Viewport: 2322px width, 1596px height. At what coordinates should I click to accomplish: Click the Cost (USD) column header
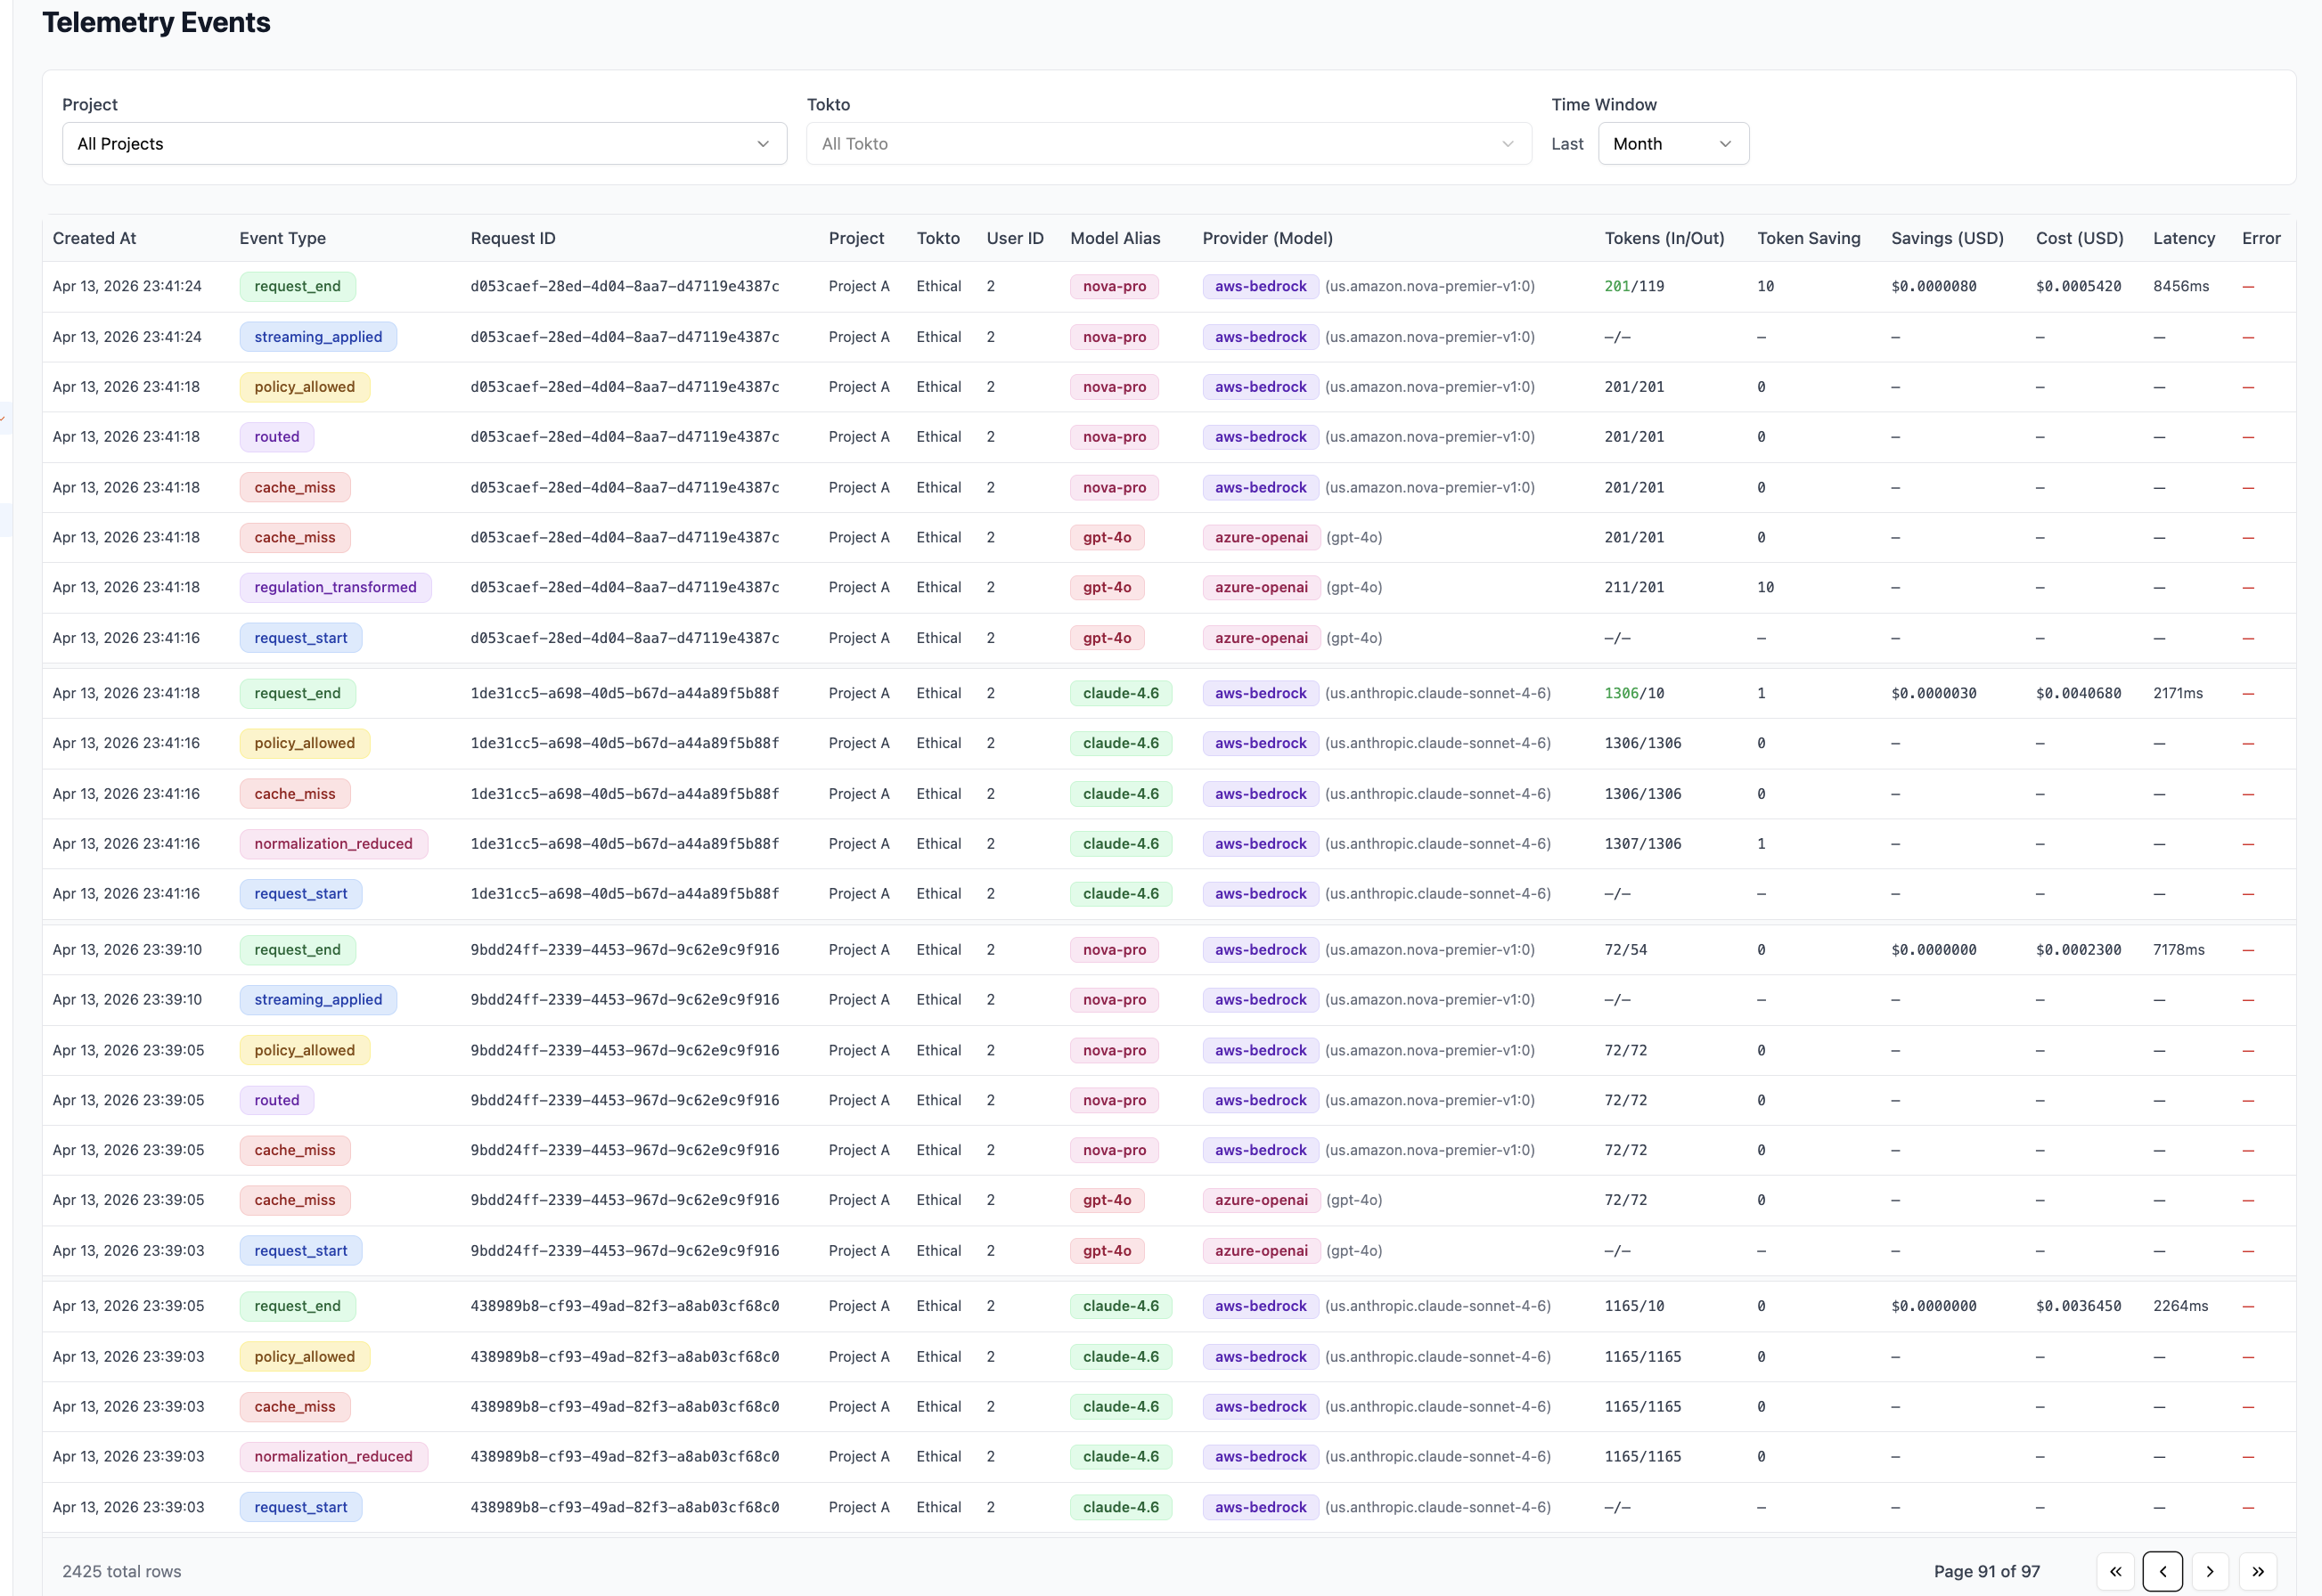(2079, 238)
